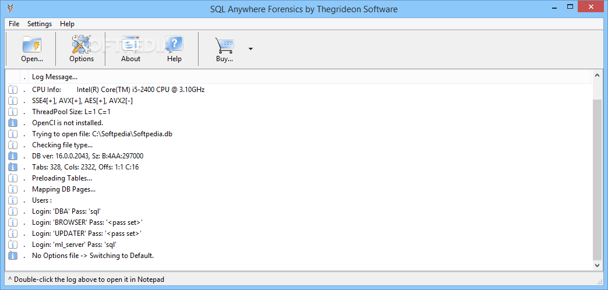
Task: Select info icon of Login 'BROWSER' row
Action: pos(13,222)
